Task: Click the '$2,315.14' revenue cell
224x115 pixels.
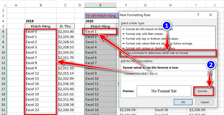Action: tap(65, 73)
